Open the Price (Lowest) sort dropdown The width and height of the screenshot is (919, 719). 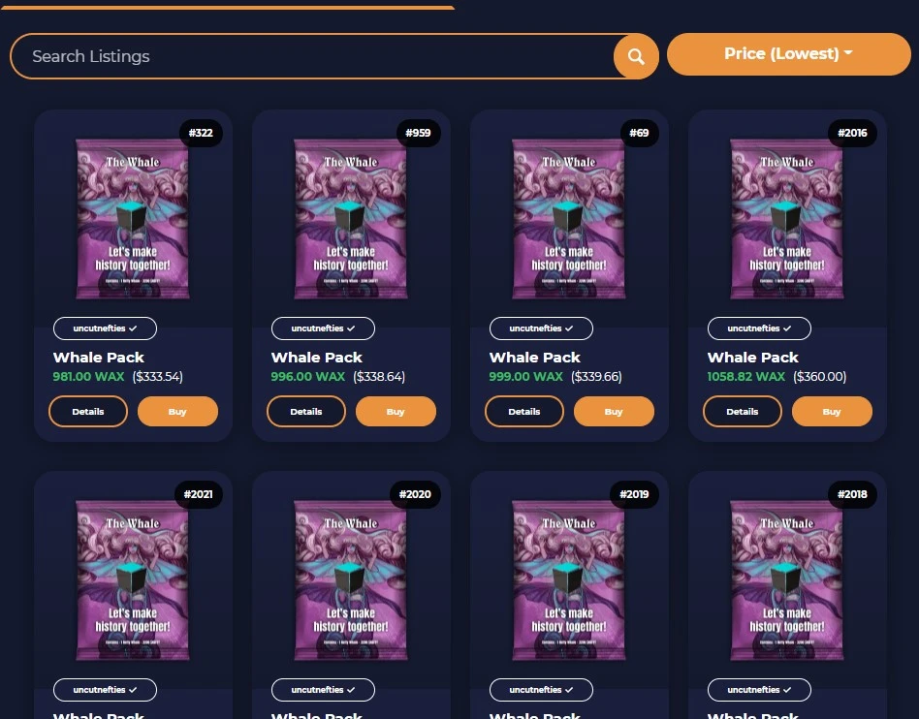(788, 54)
